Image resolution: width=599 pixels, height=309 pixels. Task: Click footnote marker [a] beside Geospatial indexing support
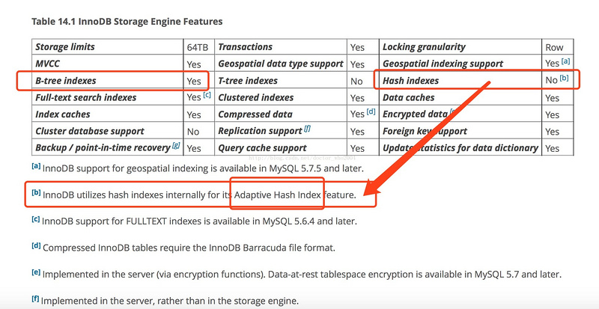pos(565,62)
